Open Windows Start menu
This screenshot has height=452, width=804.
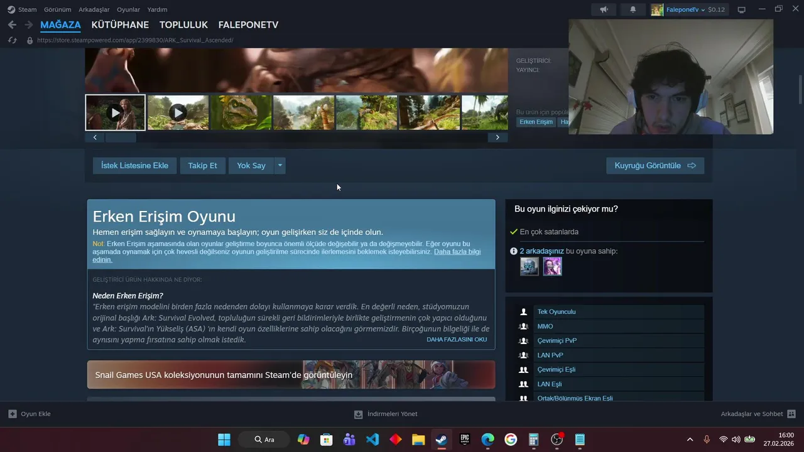(224, 439)
